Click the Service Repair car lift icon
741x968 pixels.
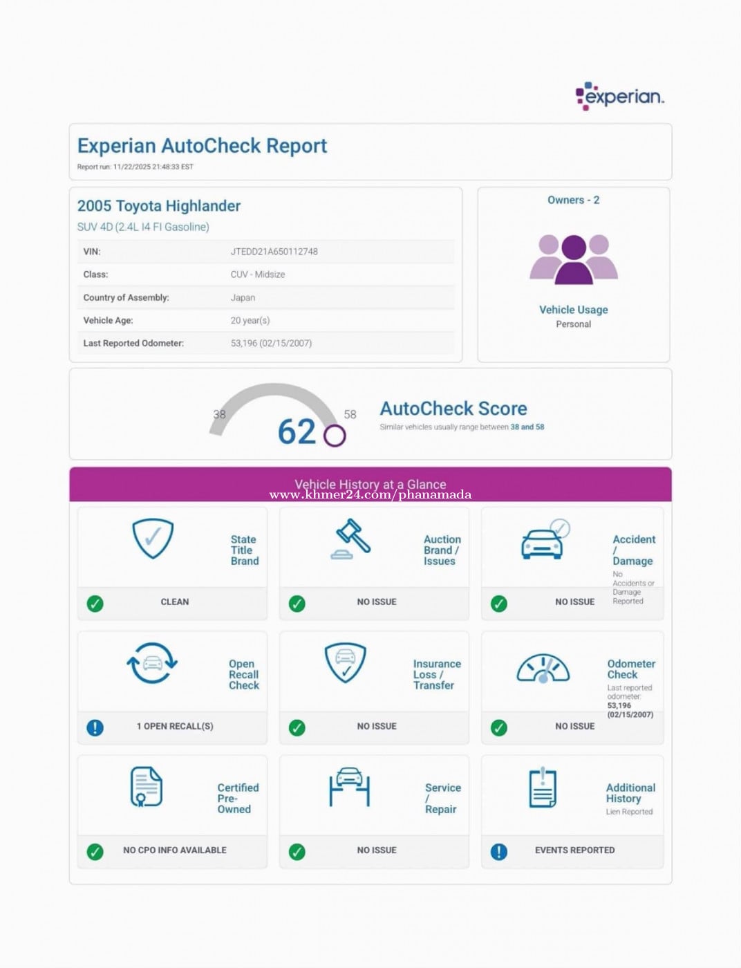pos(349,786)
